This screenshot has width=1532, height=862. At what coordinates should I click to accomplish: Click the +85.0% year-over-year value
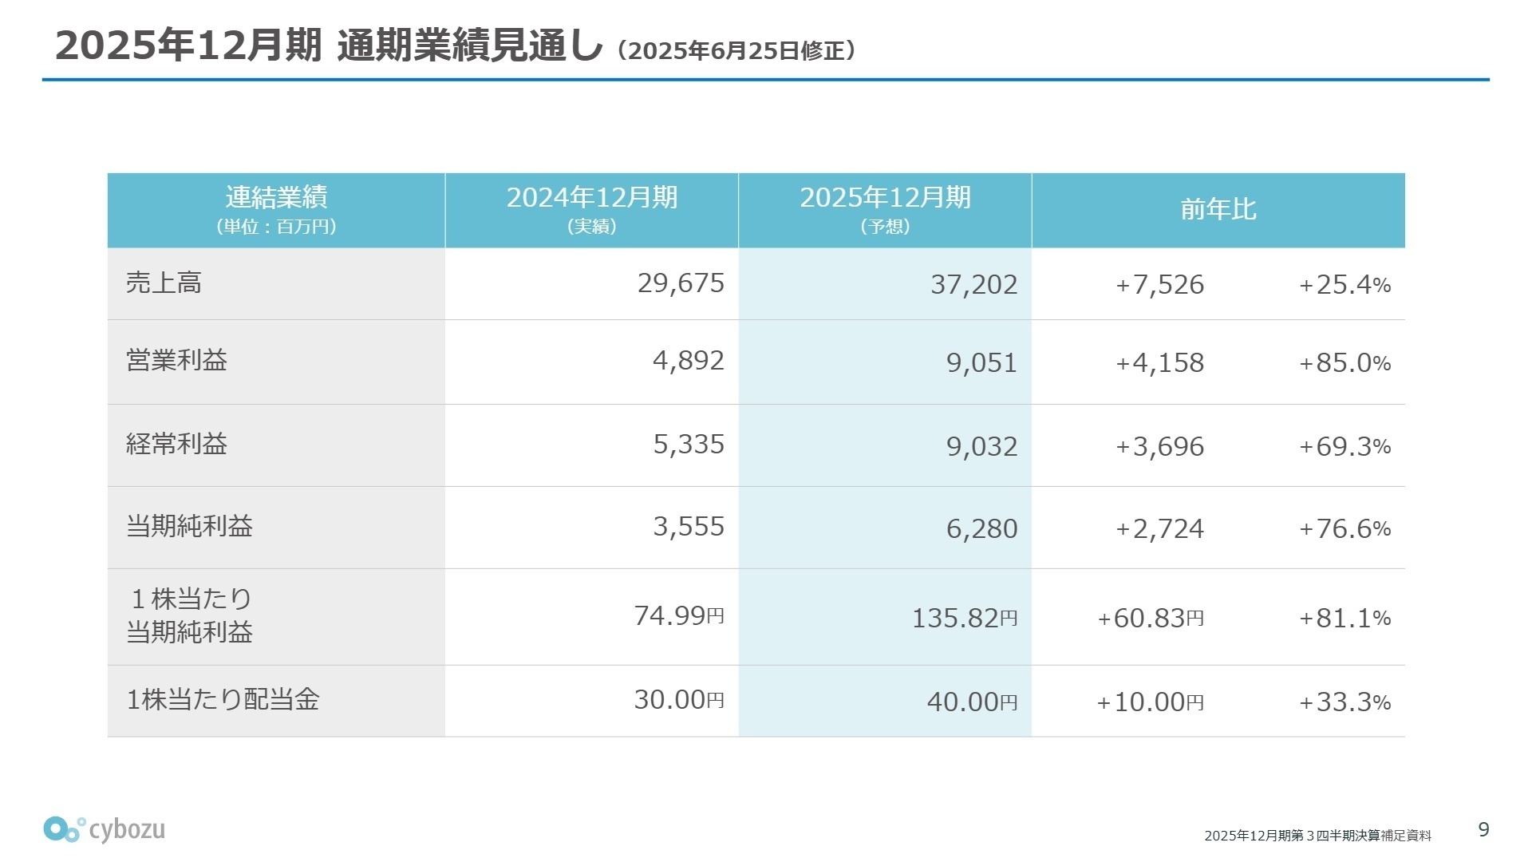[x=1344, y=363]
